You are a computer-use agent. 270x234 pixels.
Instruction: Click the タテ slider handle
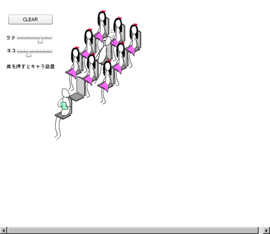pyautogui.click(x=40, y=40)
